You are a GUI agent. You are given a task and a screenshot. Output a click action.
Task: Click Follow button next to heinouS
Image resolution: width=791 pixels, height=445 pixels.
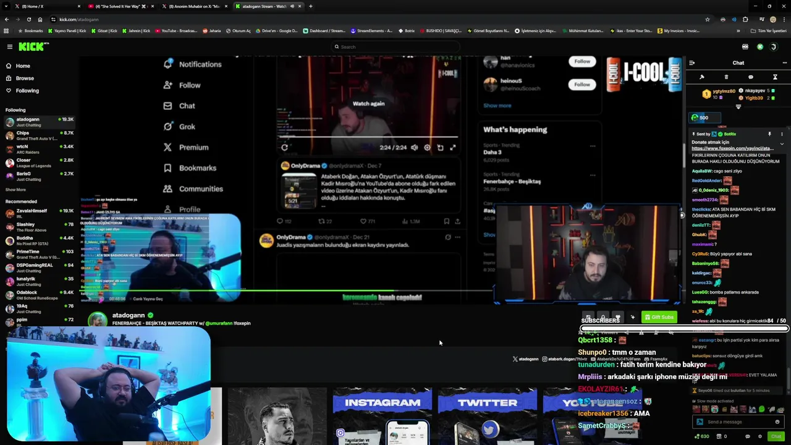click(x=582, y=84)
